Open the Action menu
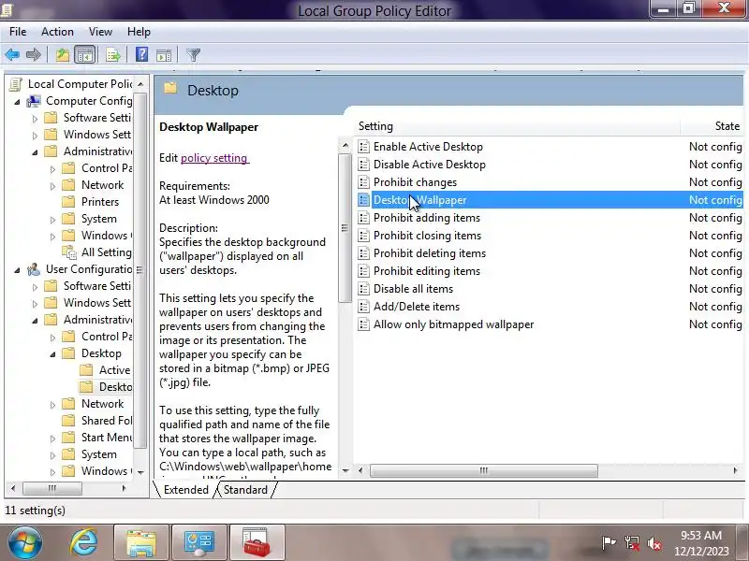This screenshot has width=749, height=561. [57, 32]
